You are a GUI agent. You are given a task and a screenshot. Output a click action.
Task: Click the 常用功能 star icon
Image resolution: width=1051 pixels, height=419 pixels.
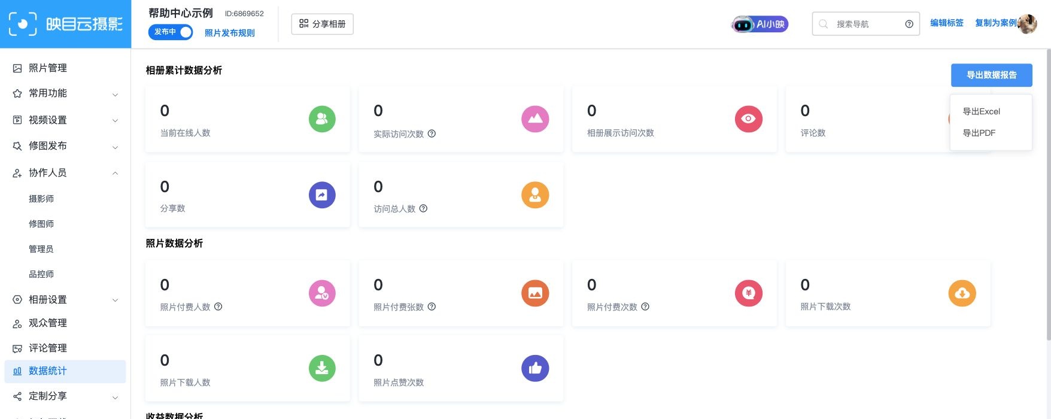(17, 93)
